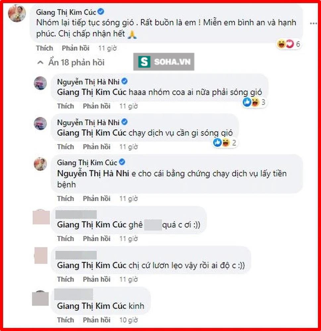
Task: Collapse 'Ẩn 18 phản hồi' replies
Action: [71, 63]
